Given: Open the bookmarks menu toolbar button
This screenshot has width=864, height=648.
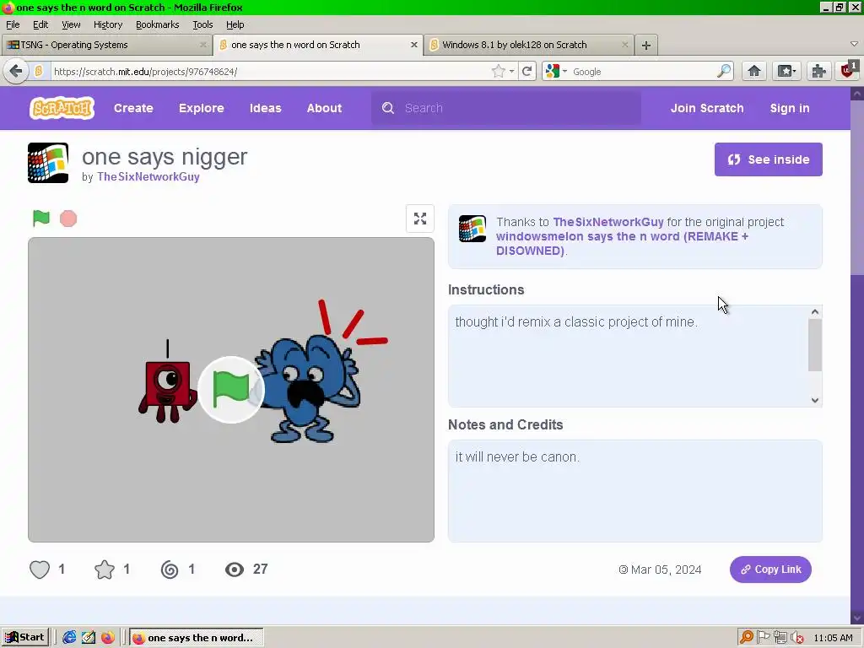Looking at the screenshot, I should (x=786, y=71).
